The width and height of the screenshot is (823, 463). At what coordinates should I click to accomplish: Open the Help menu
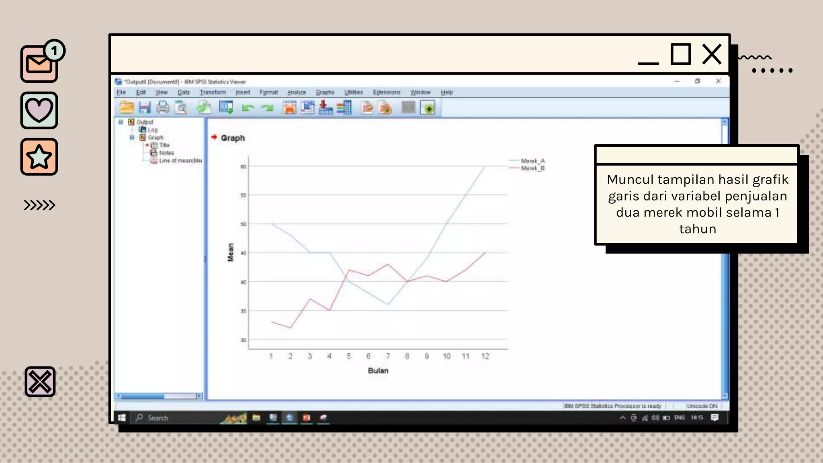[446, 92]
